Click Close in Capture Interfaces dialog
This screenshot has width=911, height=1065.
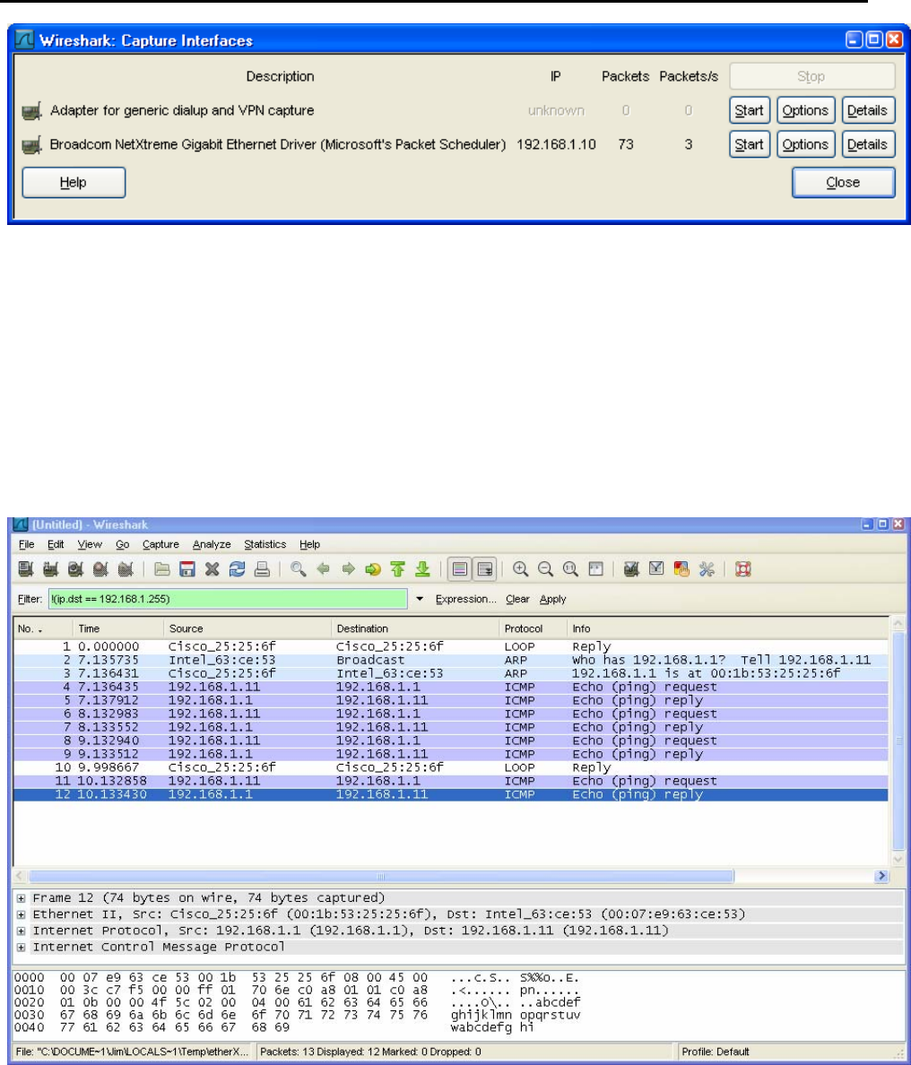(843, 182)
